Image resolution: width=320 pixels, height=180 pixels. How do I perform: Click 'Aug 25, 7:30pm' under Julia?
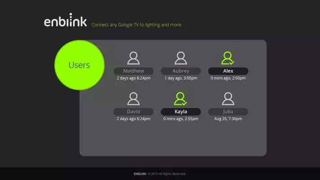pyautogui.click(x=228, y=119)
